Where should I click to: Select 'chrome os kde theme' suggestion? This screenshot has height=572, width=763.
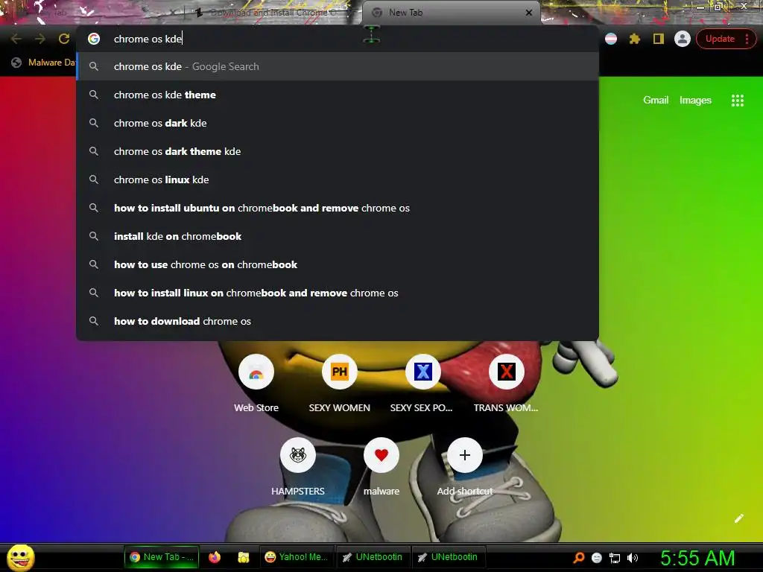[x=338, y=95]
